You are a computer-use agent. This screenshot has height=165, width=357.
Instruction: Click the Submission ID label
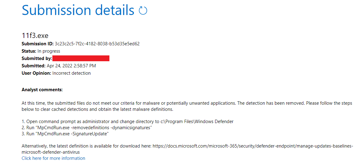(x=38, y=44)
